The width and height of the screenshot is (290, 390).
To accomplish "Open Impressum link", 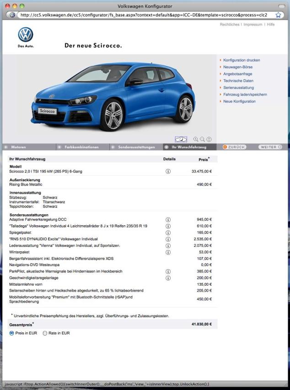I will pos(253,24).
